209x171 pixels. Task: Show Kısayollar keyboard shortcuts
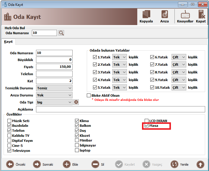coord(185,14)
